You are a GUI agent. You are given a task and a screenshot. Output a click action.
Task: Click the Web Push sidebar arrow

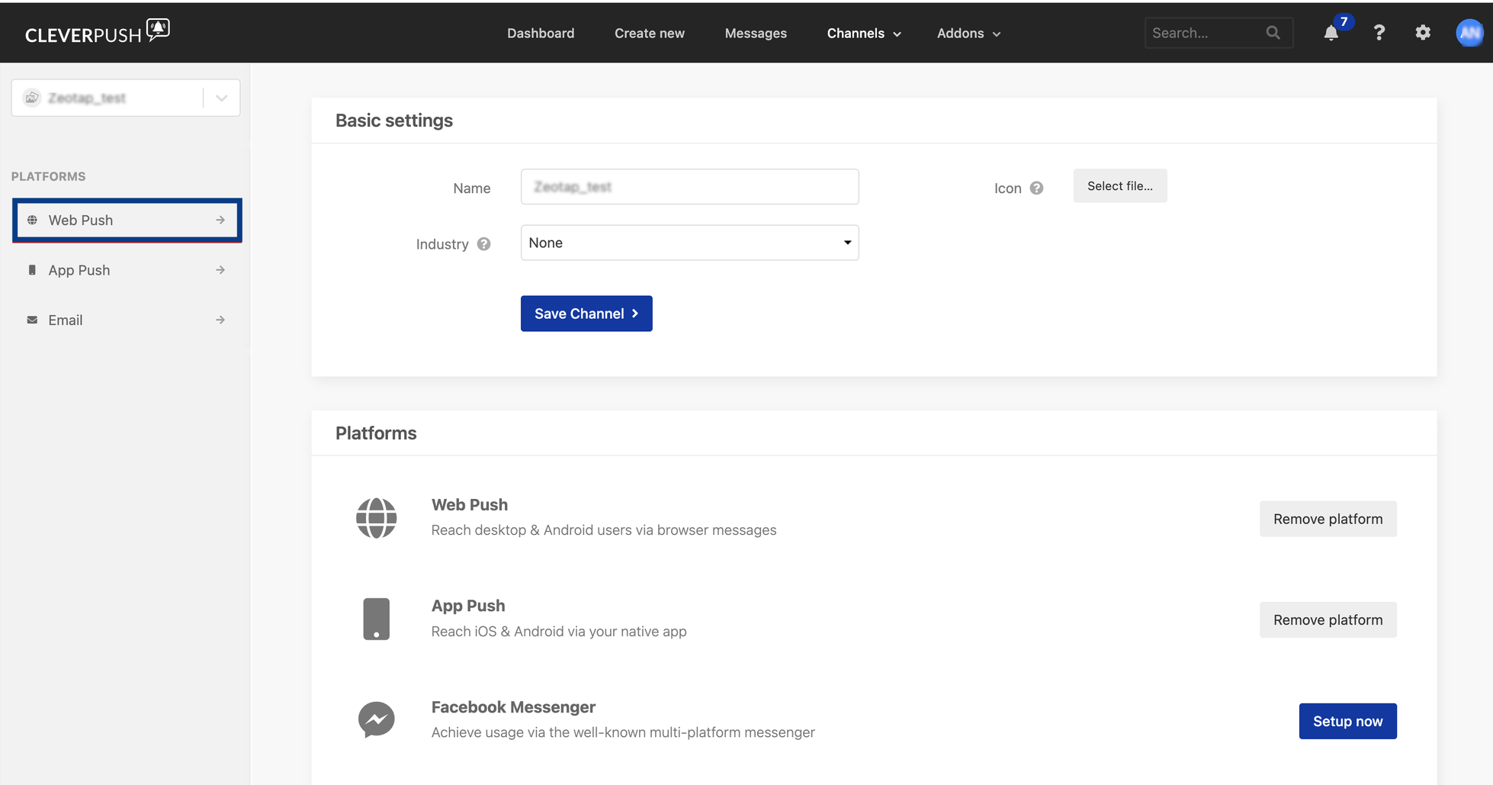220,220
